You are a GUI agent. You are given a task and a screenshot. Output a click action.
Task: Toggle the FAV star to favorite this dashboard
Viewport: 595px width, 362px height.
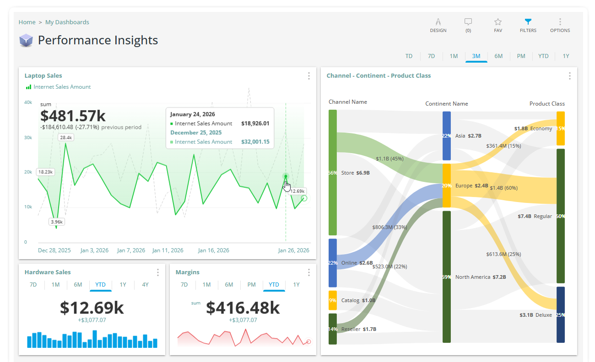498,22
